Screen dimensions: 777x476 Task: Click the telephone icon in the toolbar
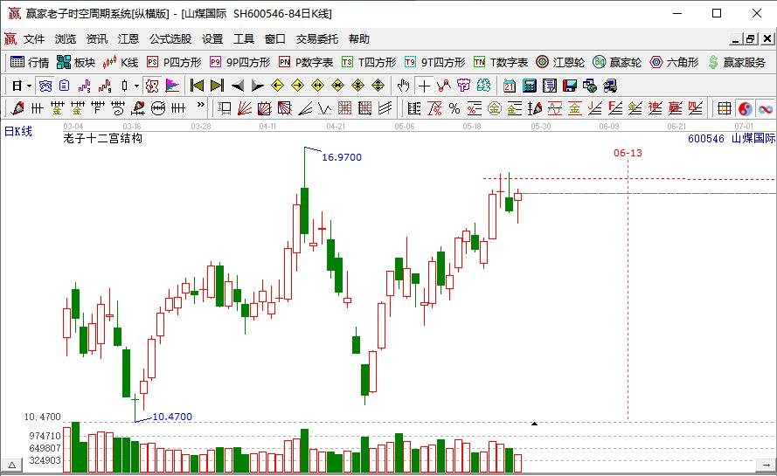click(x=45, y=86)
